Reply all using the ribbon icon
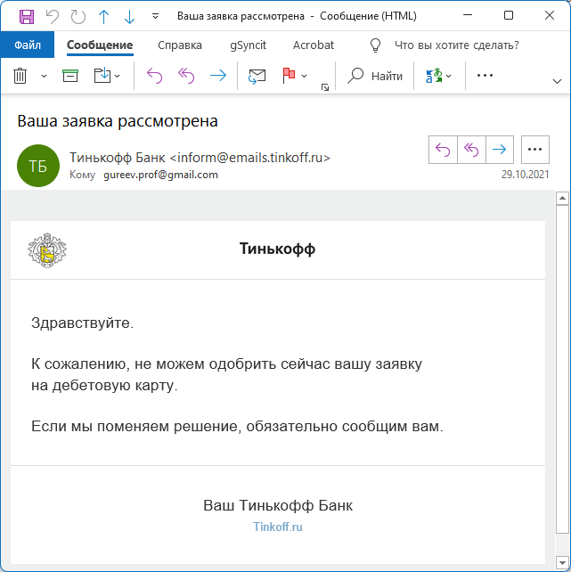Viewport: 571px width, 572px height. click(186, 76)
